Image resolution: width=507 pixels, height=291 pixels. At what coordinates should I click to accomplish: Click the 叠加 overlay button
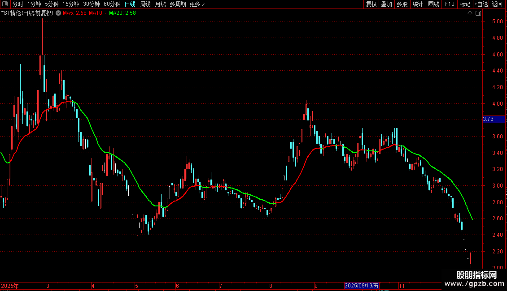(x=386, y=4)
